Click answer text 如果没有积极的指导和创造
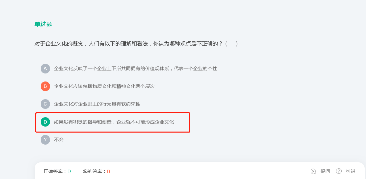This screenshot has width=366, height=179. point(83,122)
